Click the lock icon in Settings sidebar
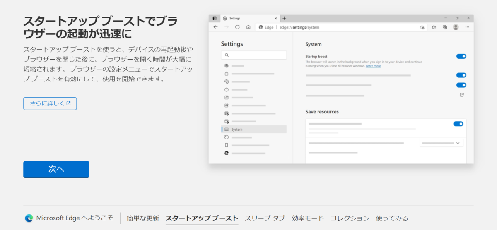497x230 pixels. click(x=227, y=74)
